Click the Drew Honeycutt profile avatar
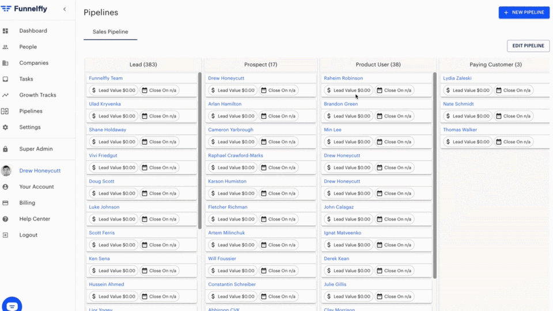 tap(6, 170)
